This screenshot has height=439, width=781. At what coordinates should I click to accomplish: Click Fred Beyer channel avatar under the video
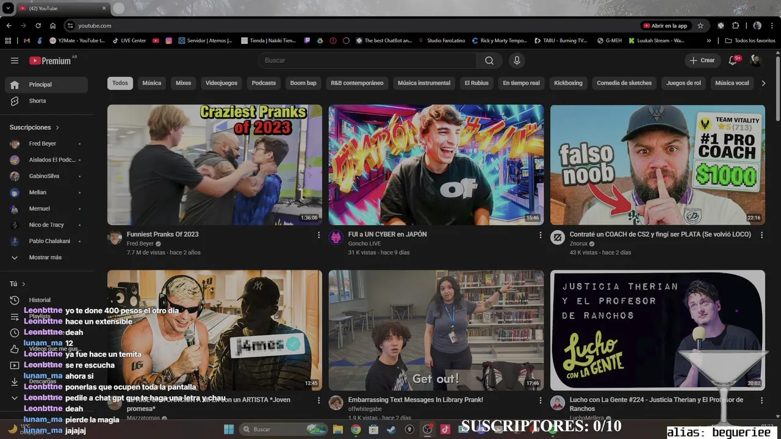coord(115,237)
